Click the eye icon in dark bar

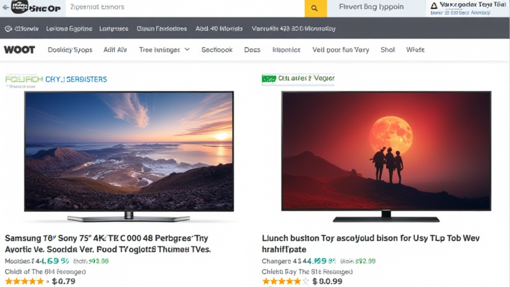tap(9, 29)
